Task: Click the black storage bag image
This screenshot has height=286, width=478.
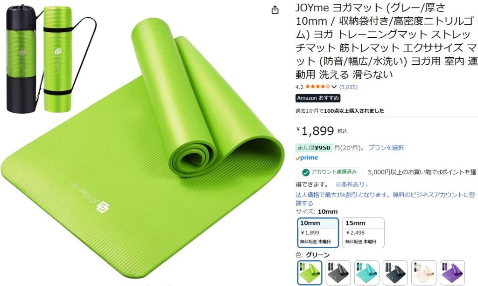Action: point(21,59)
